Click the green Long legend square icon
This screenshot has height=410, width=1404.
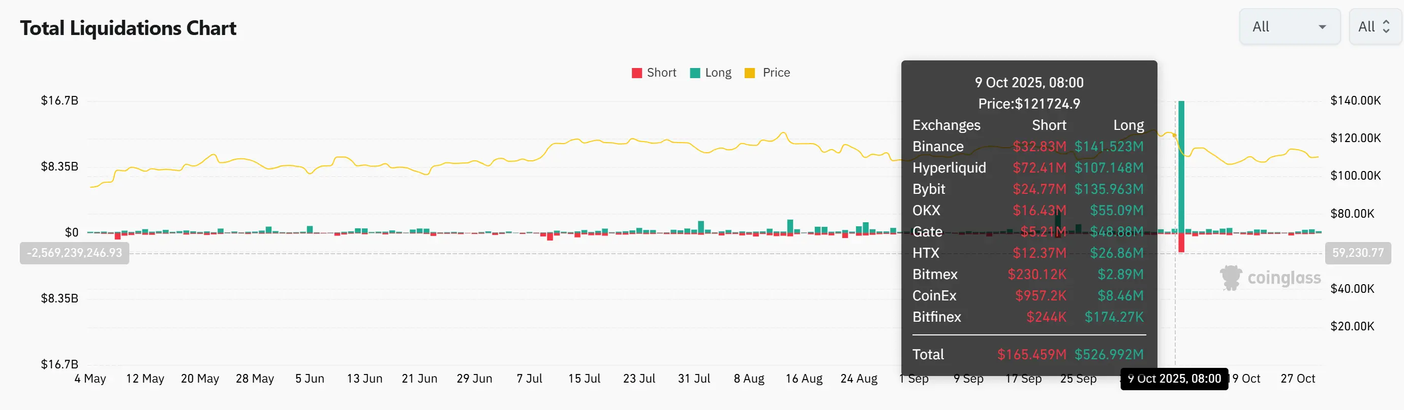695,73
